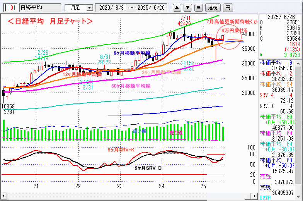Click the 売残 value 3978972
The width and height of the screenshot is (303, 201).
[x=284, y=182]
